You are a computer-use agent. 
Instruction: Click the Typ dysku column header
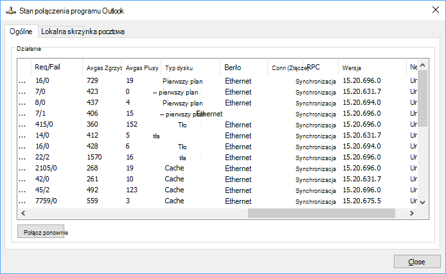pos(191,68)
